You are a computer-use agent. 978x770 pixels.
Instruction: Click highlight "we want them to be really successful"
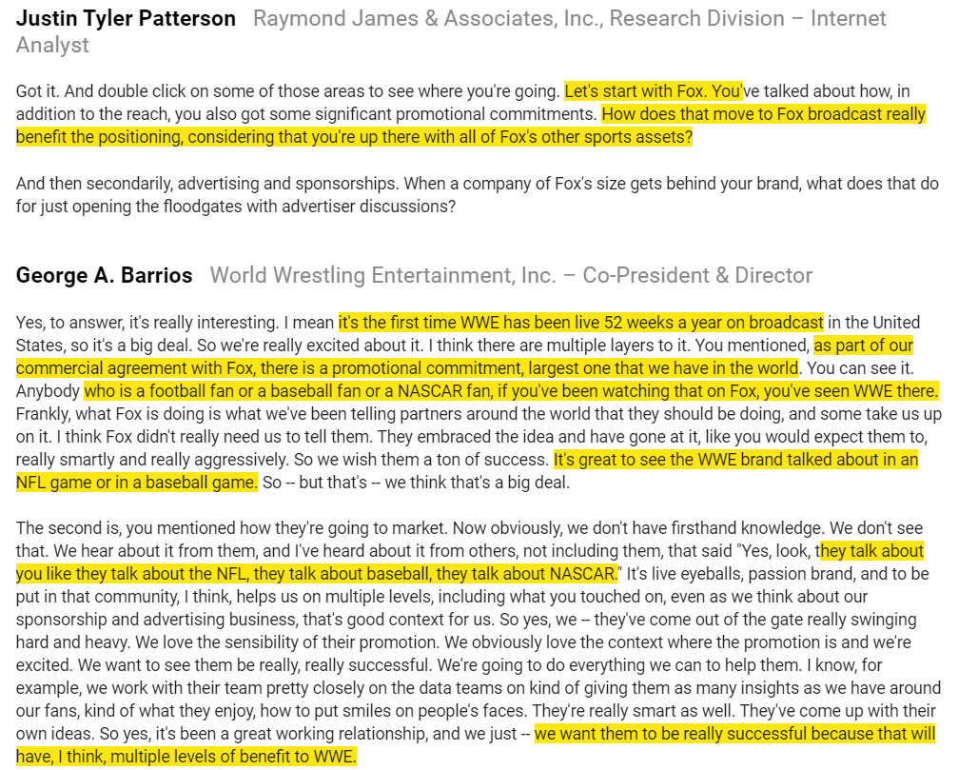click(671, 734)
